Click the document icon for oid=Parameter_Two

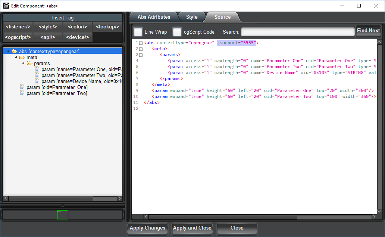pyautogui.click(x=22, y=93)
